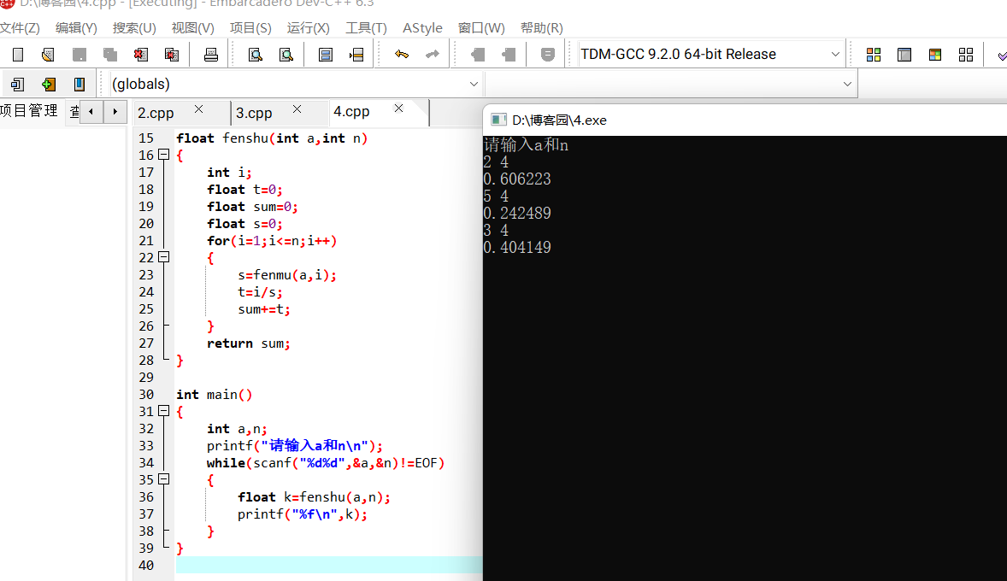Close the 2.cpp tab
This screenshot has width=1007, height=581.
[x=198, y=109]
